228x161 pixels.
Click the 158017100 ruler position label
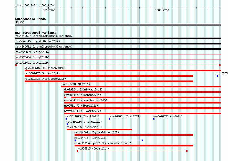click(x=48, y=10)
